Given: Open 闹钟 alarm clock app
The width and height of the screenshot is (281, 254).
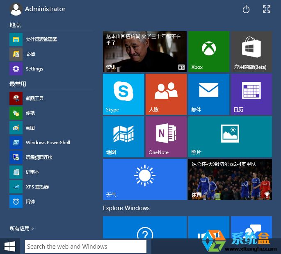Looking at the screenshot, I should point(52,202).
